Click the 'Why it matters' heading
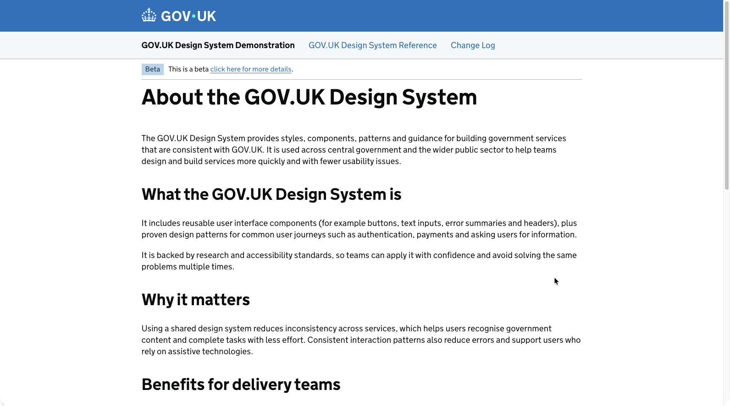This screenshot has width=730, height=406. click(195, 300)
